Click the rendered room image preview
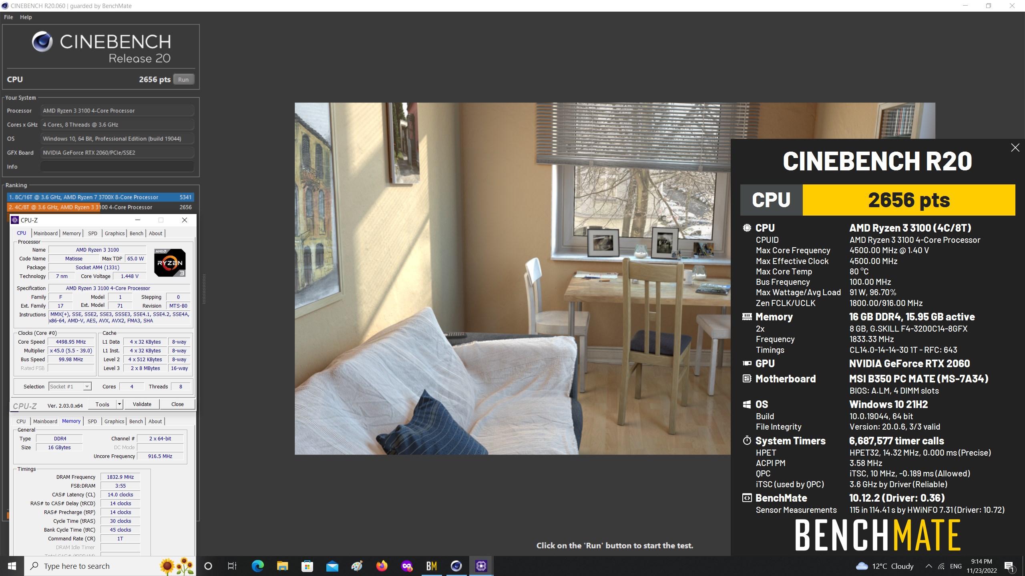This screenshot has width=1025, height=576. coord(512,279)
